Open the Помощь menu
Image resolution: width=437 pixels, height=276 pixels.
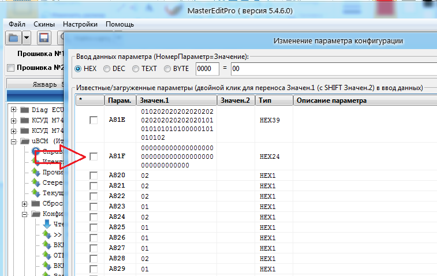click(x=120, y=24)
